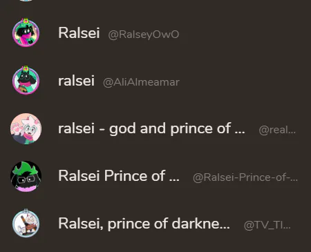Select the lowercase ralsei display name
This screenshot has height=252, width=311.
pyautogui.click(x=76, y=81)
